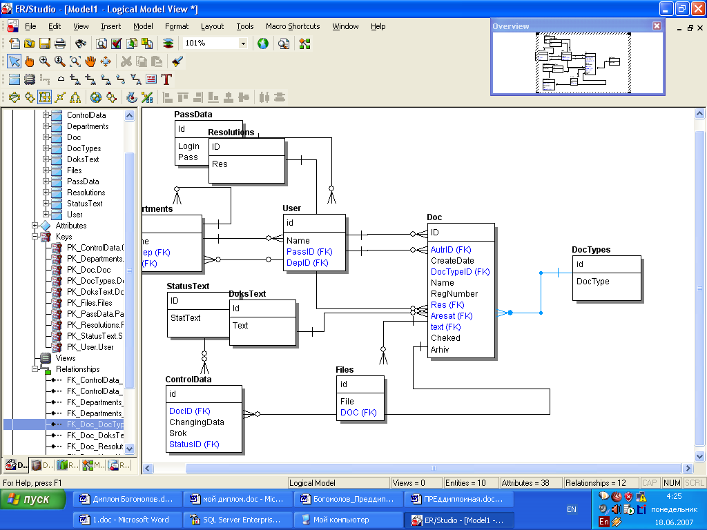This screenshot has width=707, height=530.
Task: Select the View tool icon
Action: click(x=30, y=79)
